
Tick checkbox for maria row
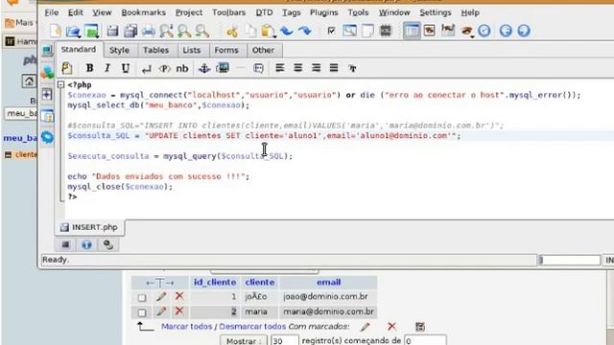tap(142, 313)
